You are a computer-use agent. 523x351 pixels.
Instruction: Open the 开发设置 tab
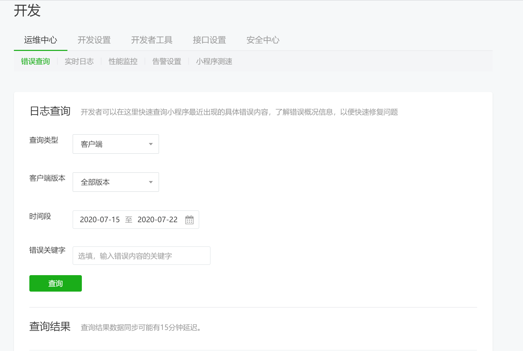[x=94, y=40]
